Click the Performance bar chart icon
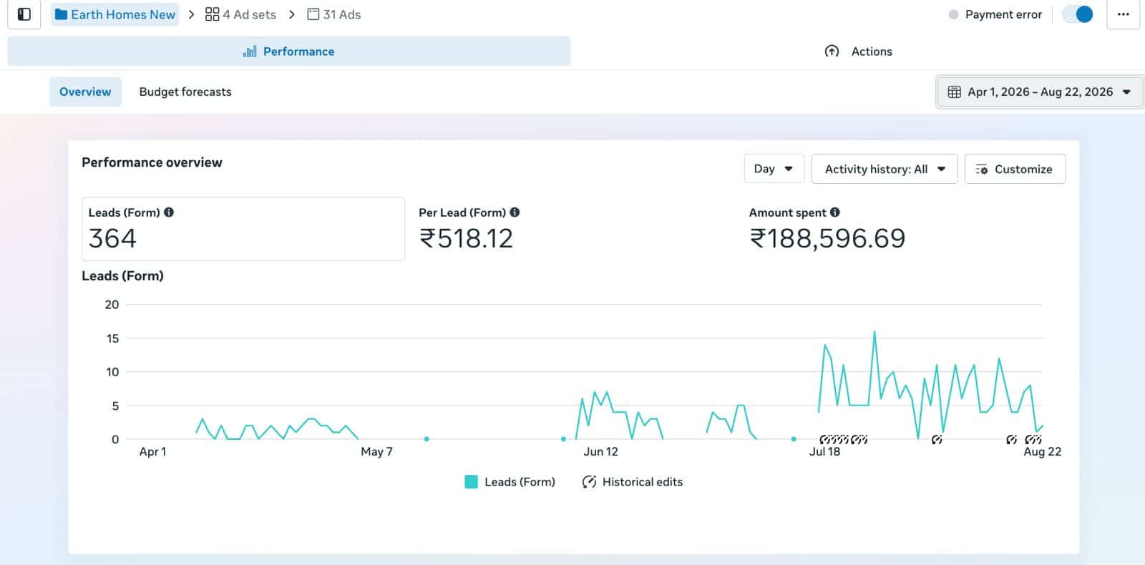 (250, 51)
